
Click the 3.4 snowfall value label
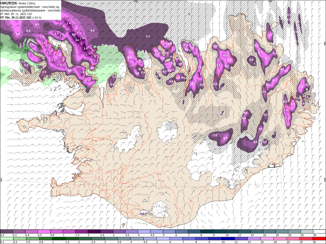point(77,40)
